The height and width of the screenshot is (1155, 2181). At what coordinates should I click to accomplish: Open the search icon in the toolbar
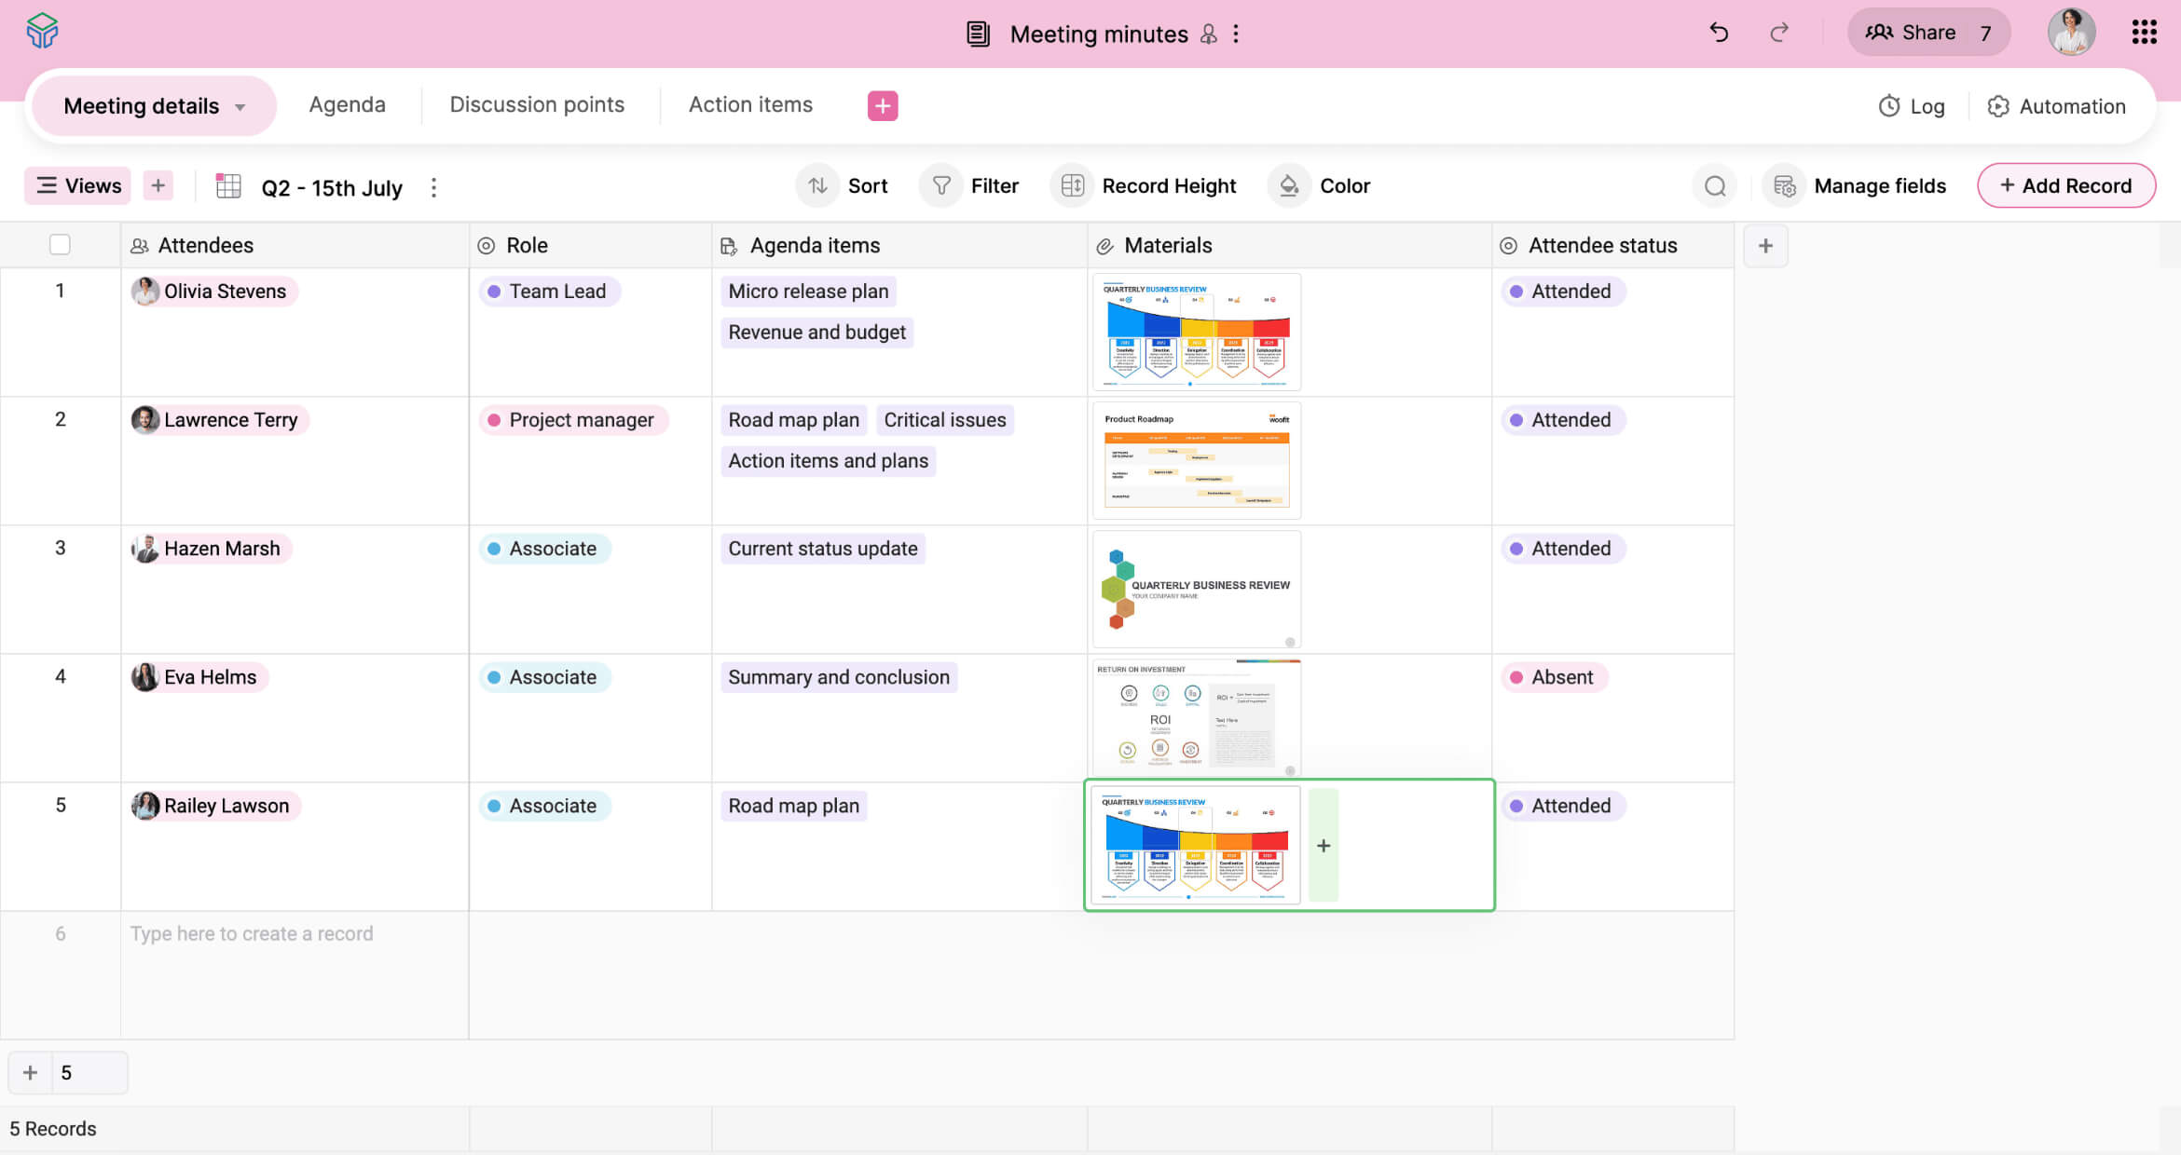tap(1714, 185)
